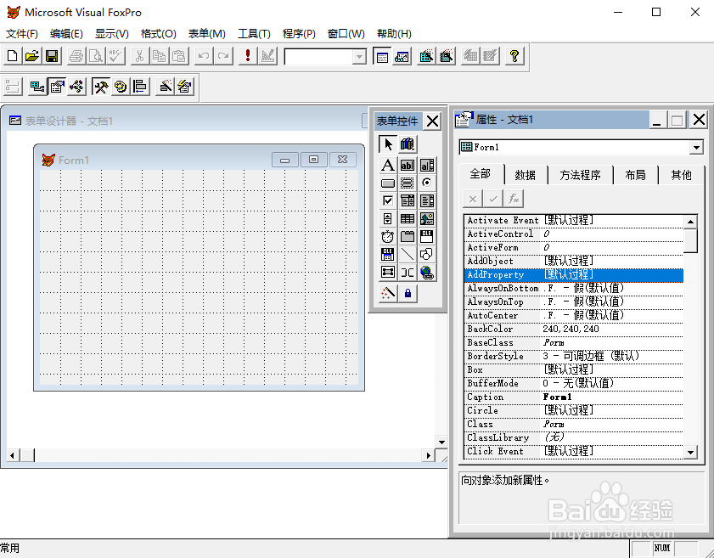Switch to the 数据 properties tab

point(525,175)
